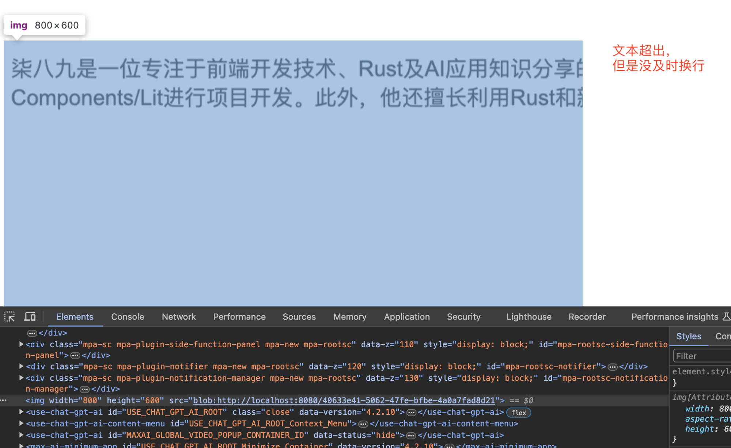Switch to the Console tab
This screenshot has height=448, width=731.
coord(128,317)
